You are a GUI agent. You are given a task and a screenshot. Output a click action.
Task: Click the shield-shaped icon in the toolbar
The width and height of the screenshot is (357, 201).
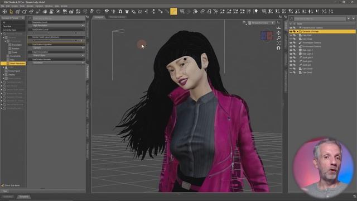[x=98, y=11]
